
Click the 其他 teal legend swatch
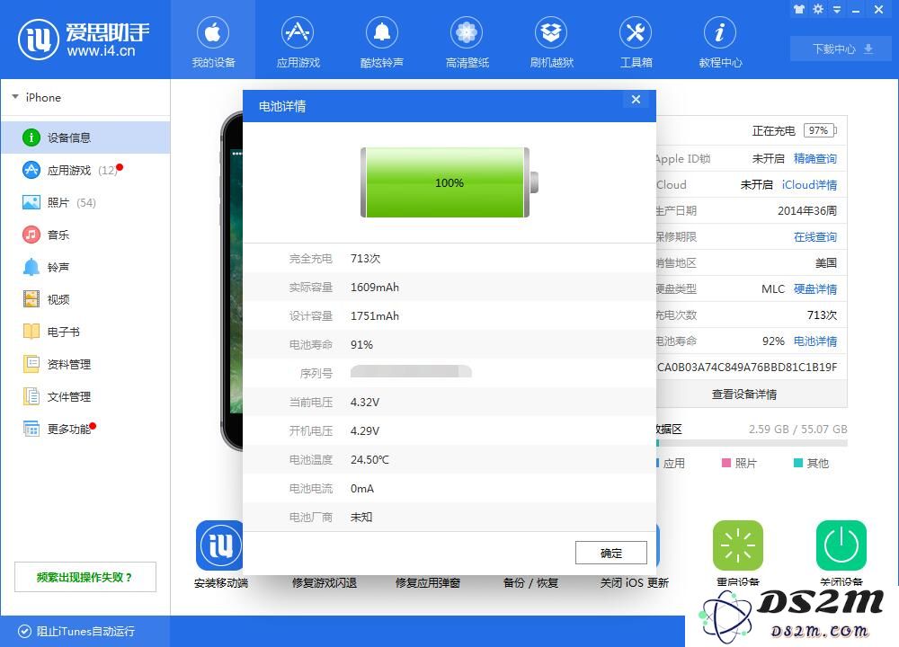[797, 463]
